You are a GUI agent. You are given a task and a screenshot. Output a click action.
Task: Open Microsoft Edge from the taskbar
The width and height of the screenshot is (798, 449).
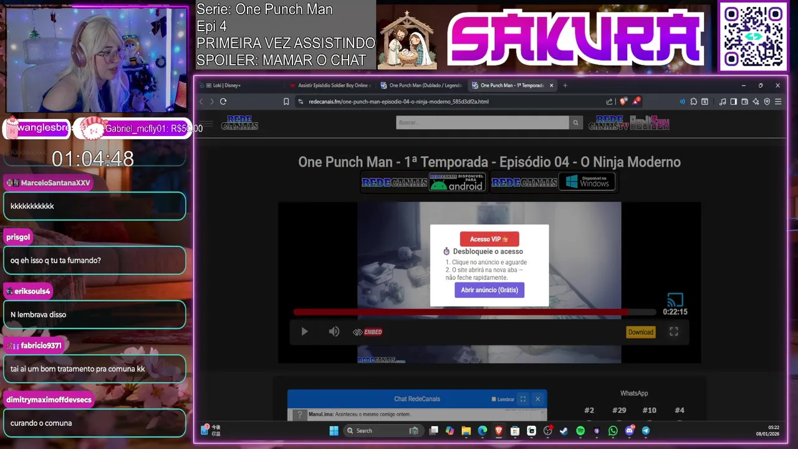click(483, 430)
